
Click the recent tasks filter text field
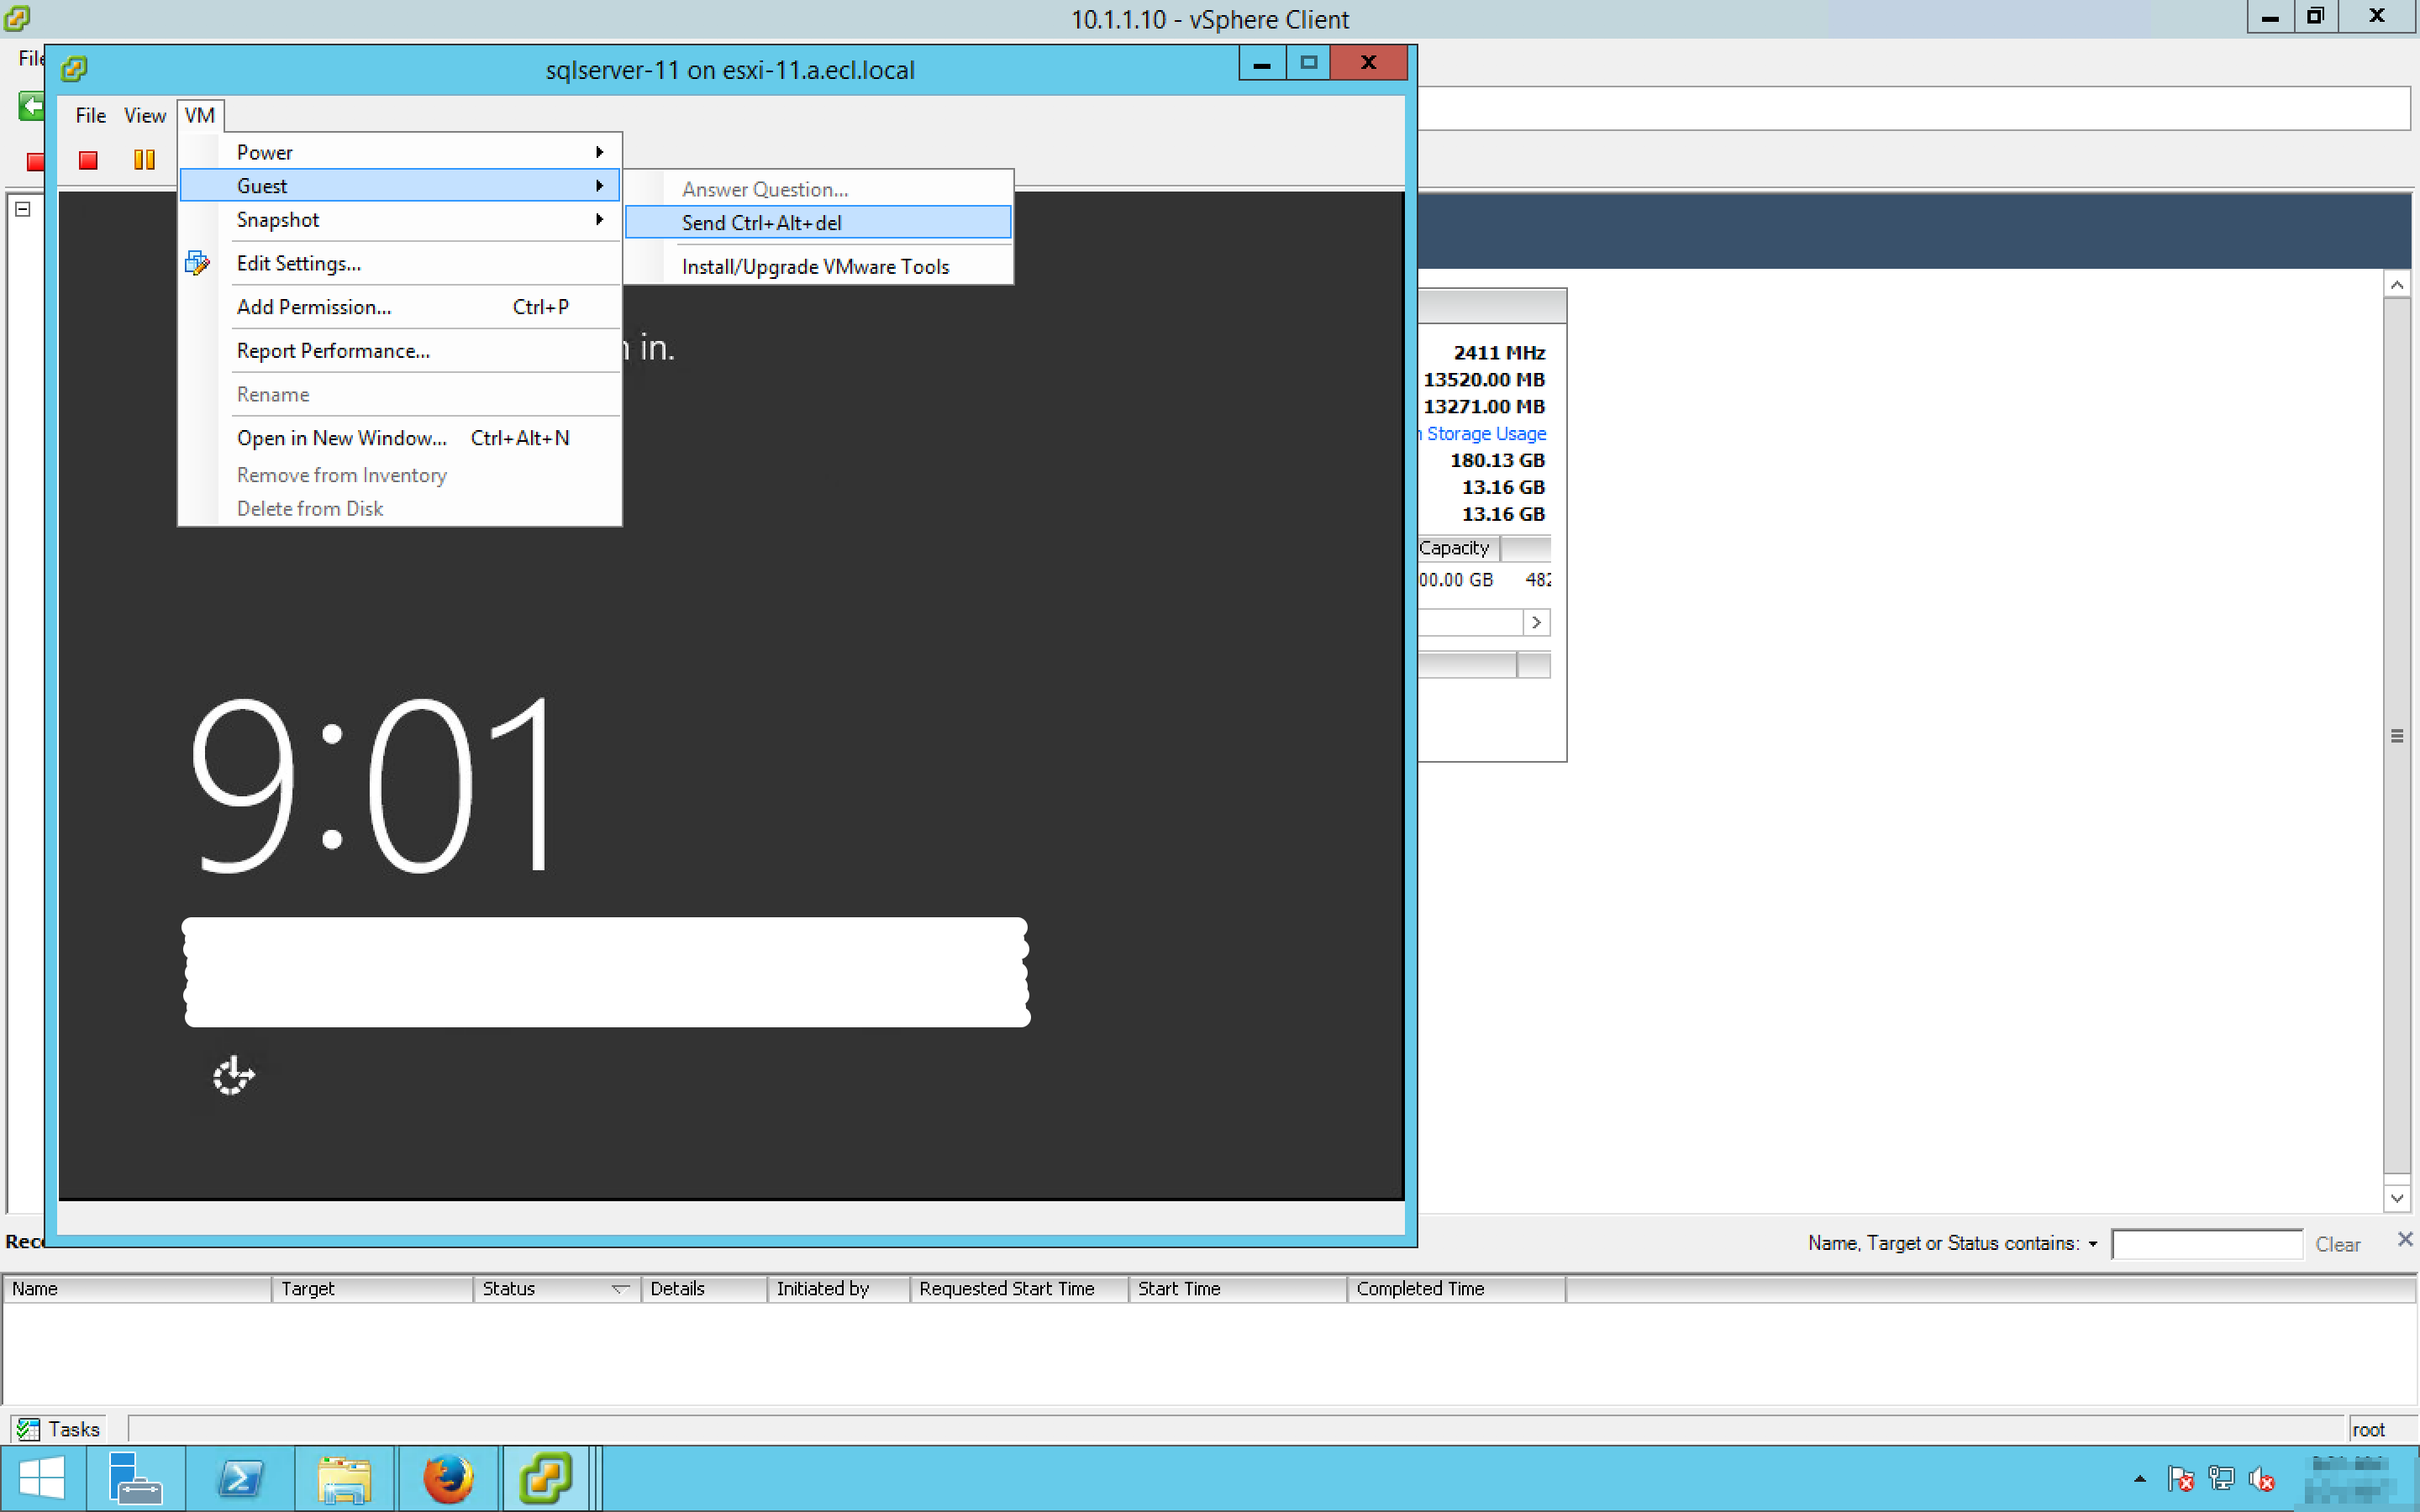pyautogui.click(x=2206, y=1244)
